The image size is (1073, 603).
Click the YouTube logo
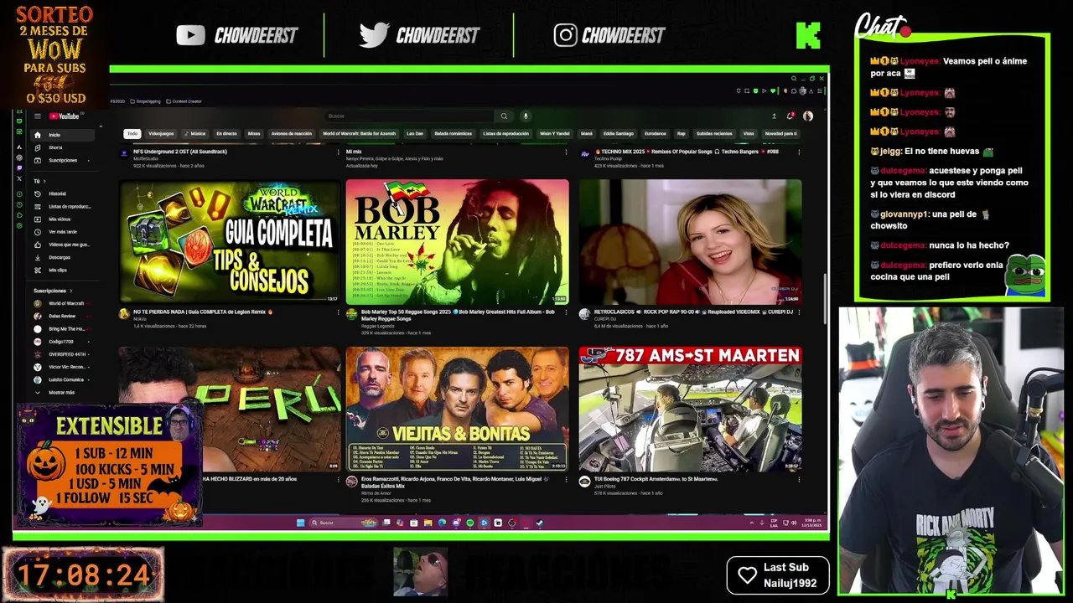tap(64, 116)
